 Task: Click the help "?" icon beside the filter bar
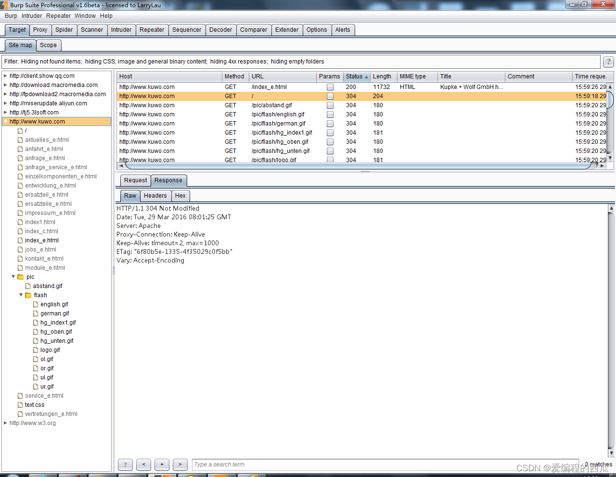point(608,62)
